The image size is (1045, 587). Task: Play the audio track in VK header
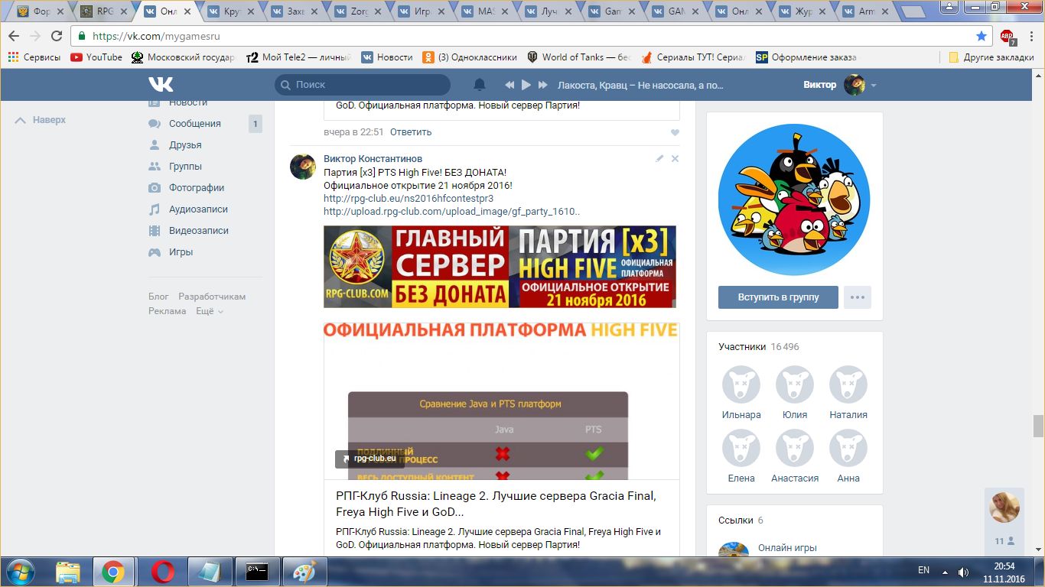[x=526, y=85]
